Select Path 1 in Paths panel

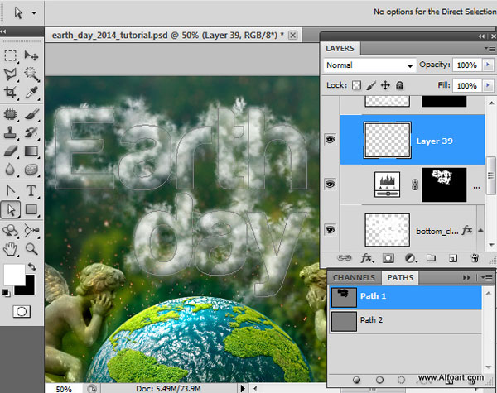point(406,297)
